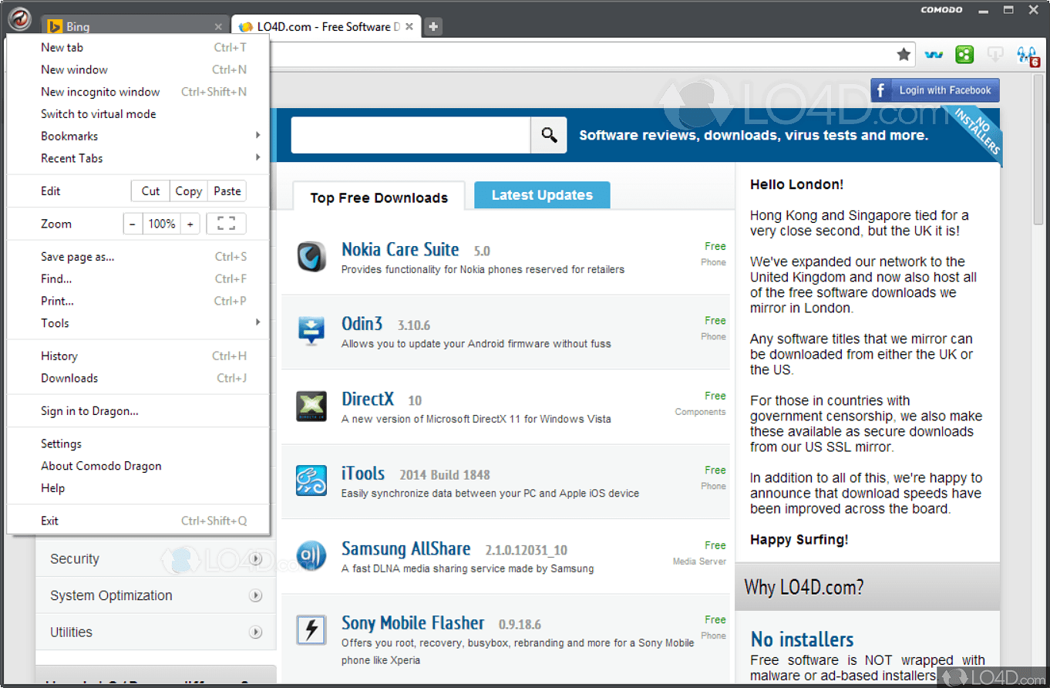Open the Nokia Care Suite title link
This screenshot has width=1050, height=688.
(400, 249)
